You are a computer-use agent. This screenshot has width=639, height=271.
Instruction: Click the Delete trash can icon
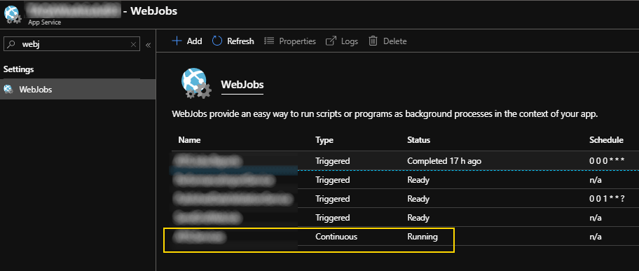[373, 41]
